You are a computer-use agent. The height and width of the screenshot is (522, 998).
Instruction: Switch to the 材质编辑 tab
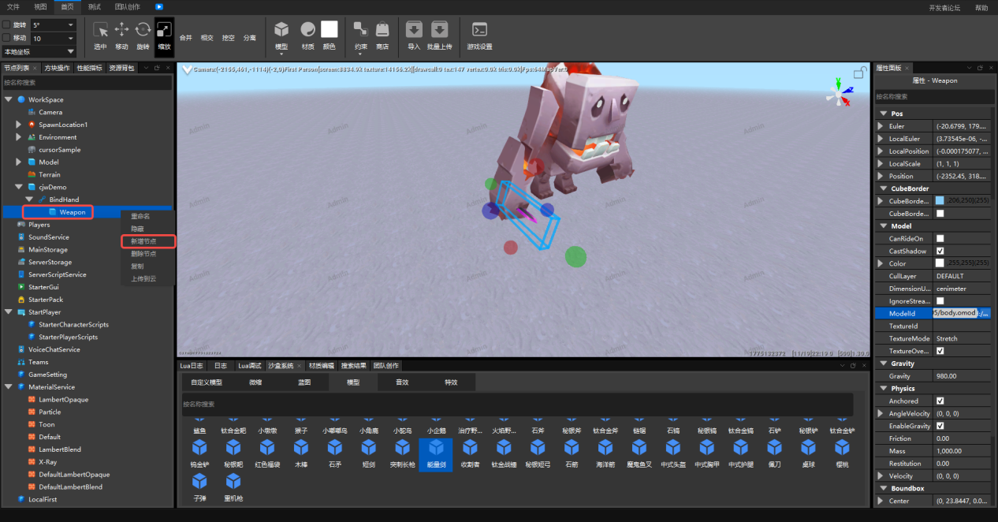coord(320,366)
